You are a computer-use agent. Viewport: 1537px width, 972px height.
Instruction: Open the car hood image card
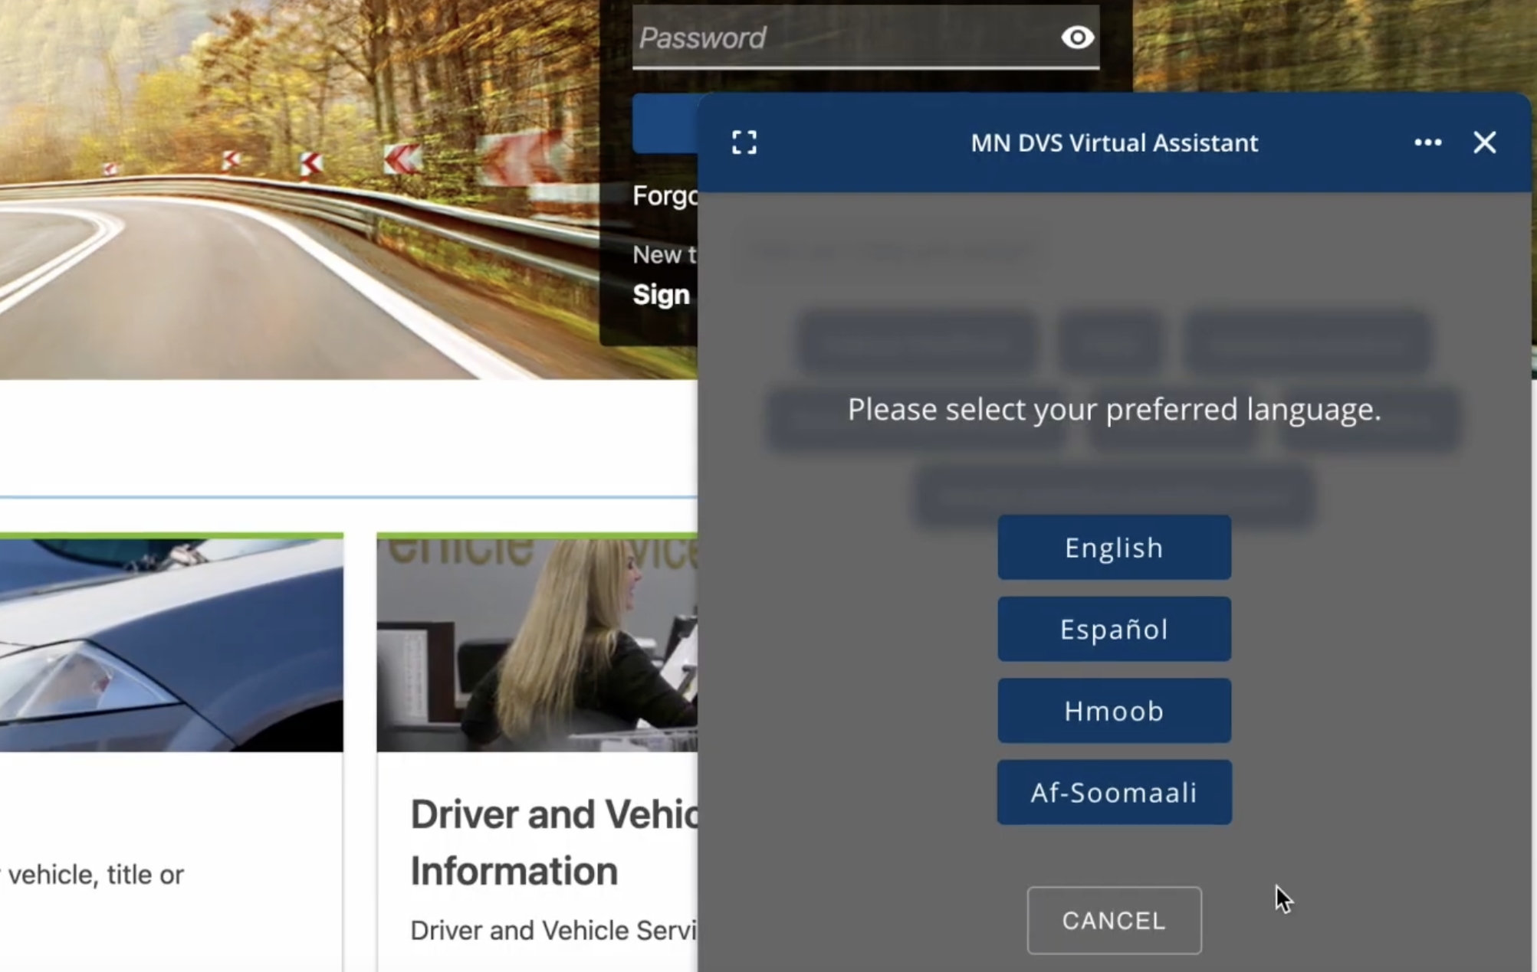pyautogui.click(x=171, y=643)
